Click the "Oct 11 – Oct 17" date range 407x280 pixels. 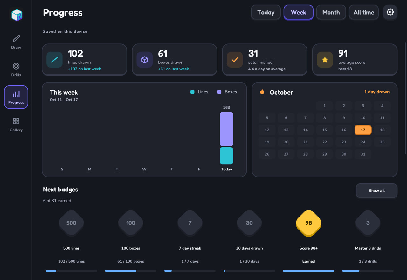click(x=64, y=100)
